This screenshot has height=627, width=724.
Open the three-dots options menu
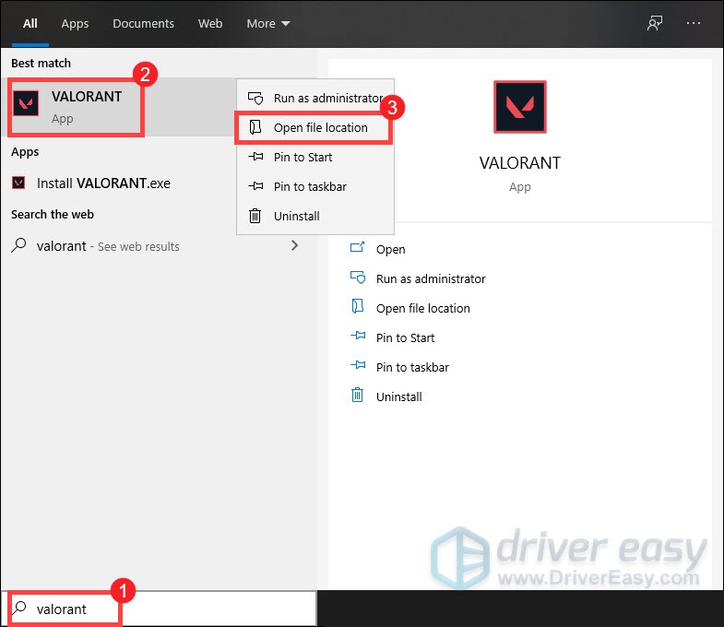click(x=694, y=23)
